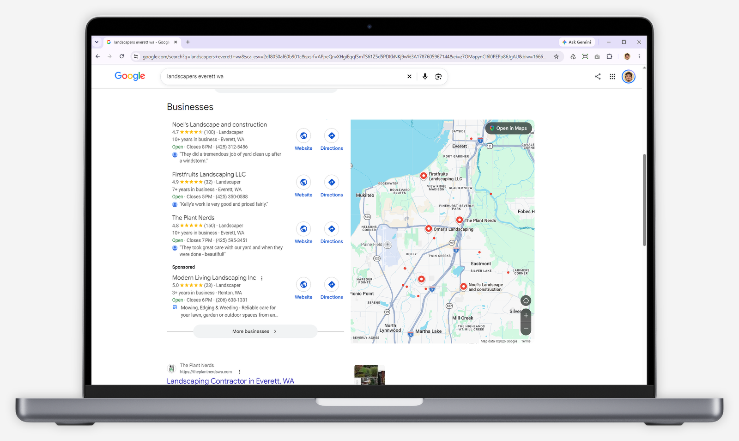739x441 pixels.
Task: Click the Plant Nerds site favicon
Action: [171, 368]
